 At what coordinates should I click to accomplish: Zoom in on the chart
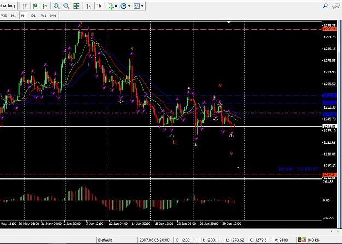pyautogui.click(x=57, y=6)
